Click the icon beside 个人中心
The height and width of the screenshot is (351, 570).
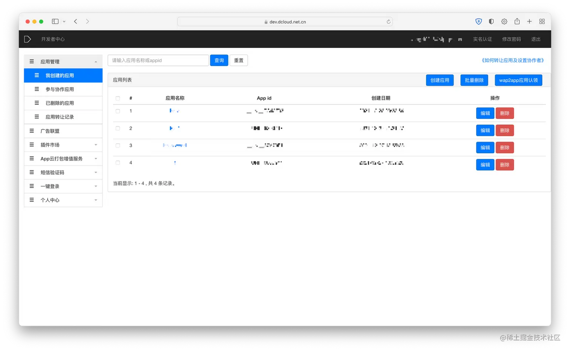tap(32, 200)
